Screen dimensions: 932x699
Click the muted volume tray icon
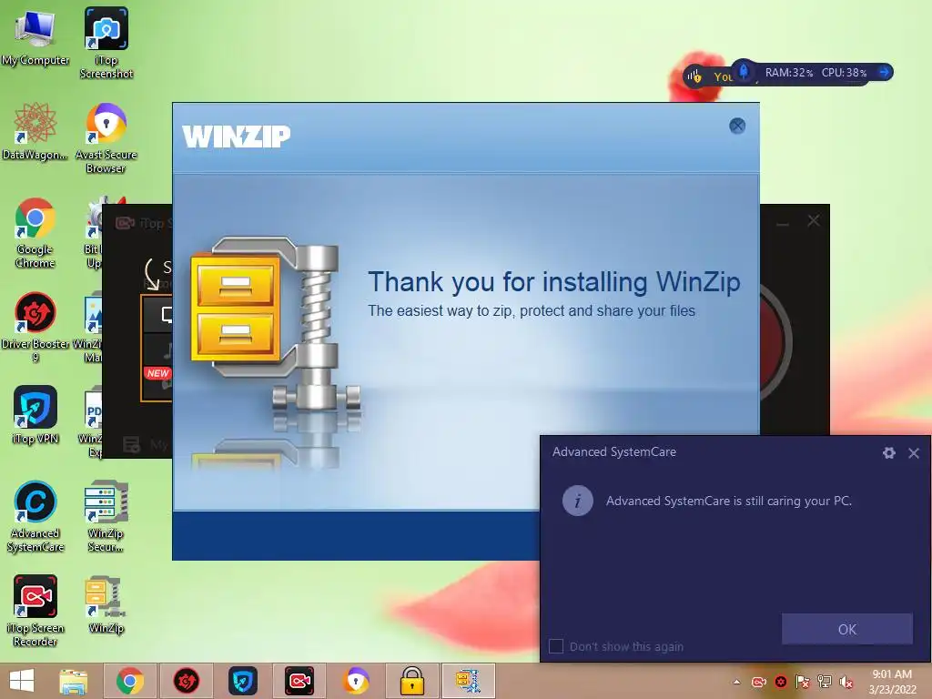[x=846, y=682]
